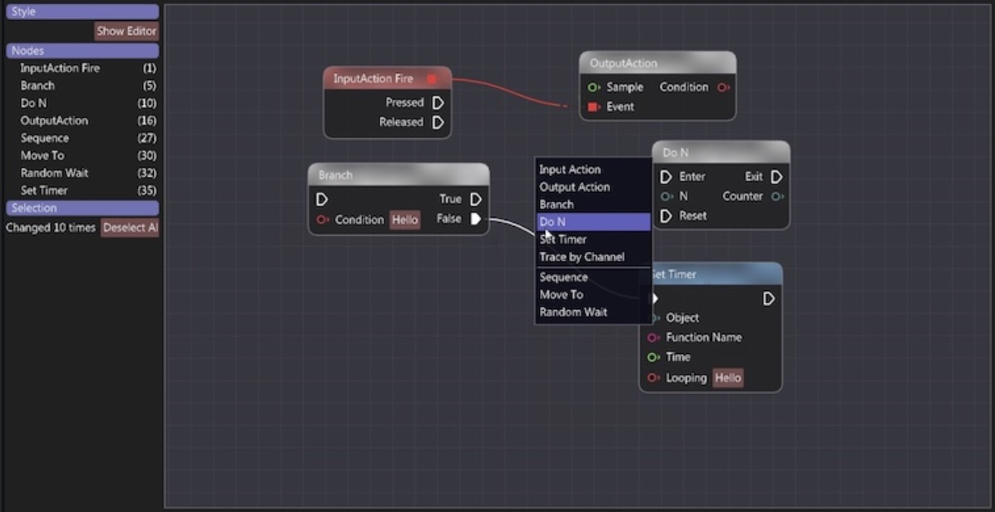Image resolution: width=995 pixels, height=512 pixels.
Task: Select the Counter output pin on Do N
Action: point(776,195)
